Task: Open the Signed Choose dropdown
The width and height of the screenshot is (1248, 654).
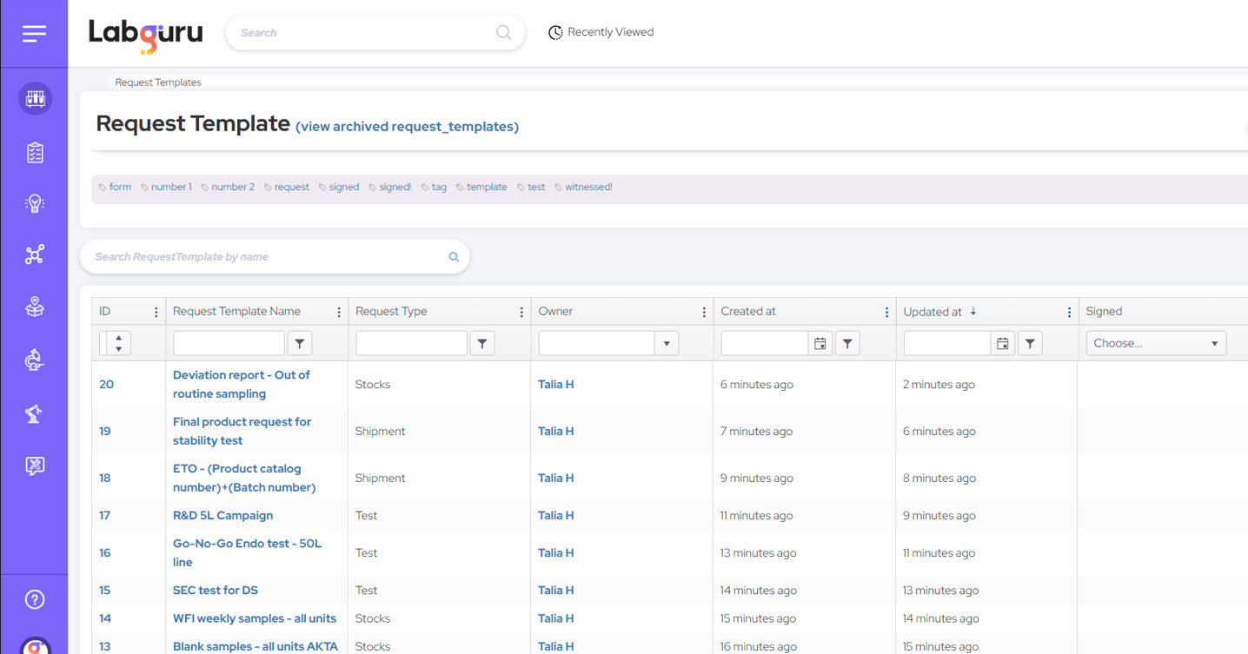Action: click(1156, 342)
